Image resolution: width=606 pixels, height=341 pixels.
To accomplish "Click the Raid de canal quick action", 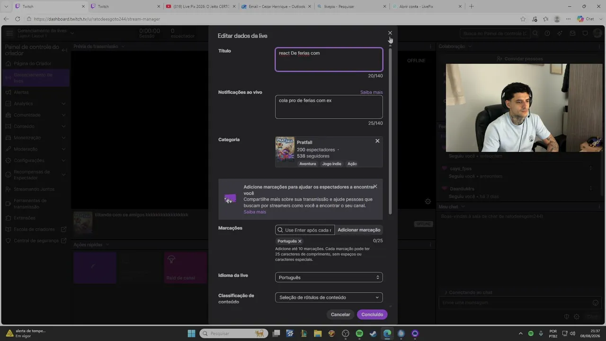I will point(185,268).
